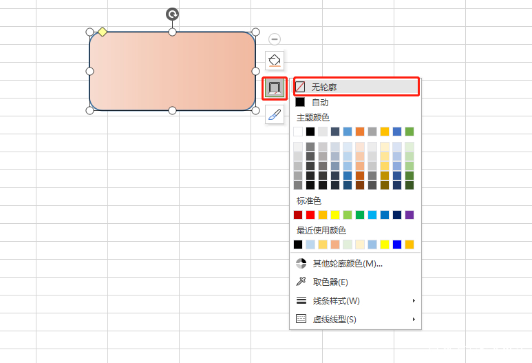
Task: Open 其他轮廓颜色(M)... dialog
Action: coord(357,264)
